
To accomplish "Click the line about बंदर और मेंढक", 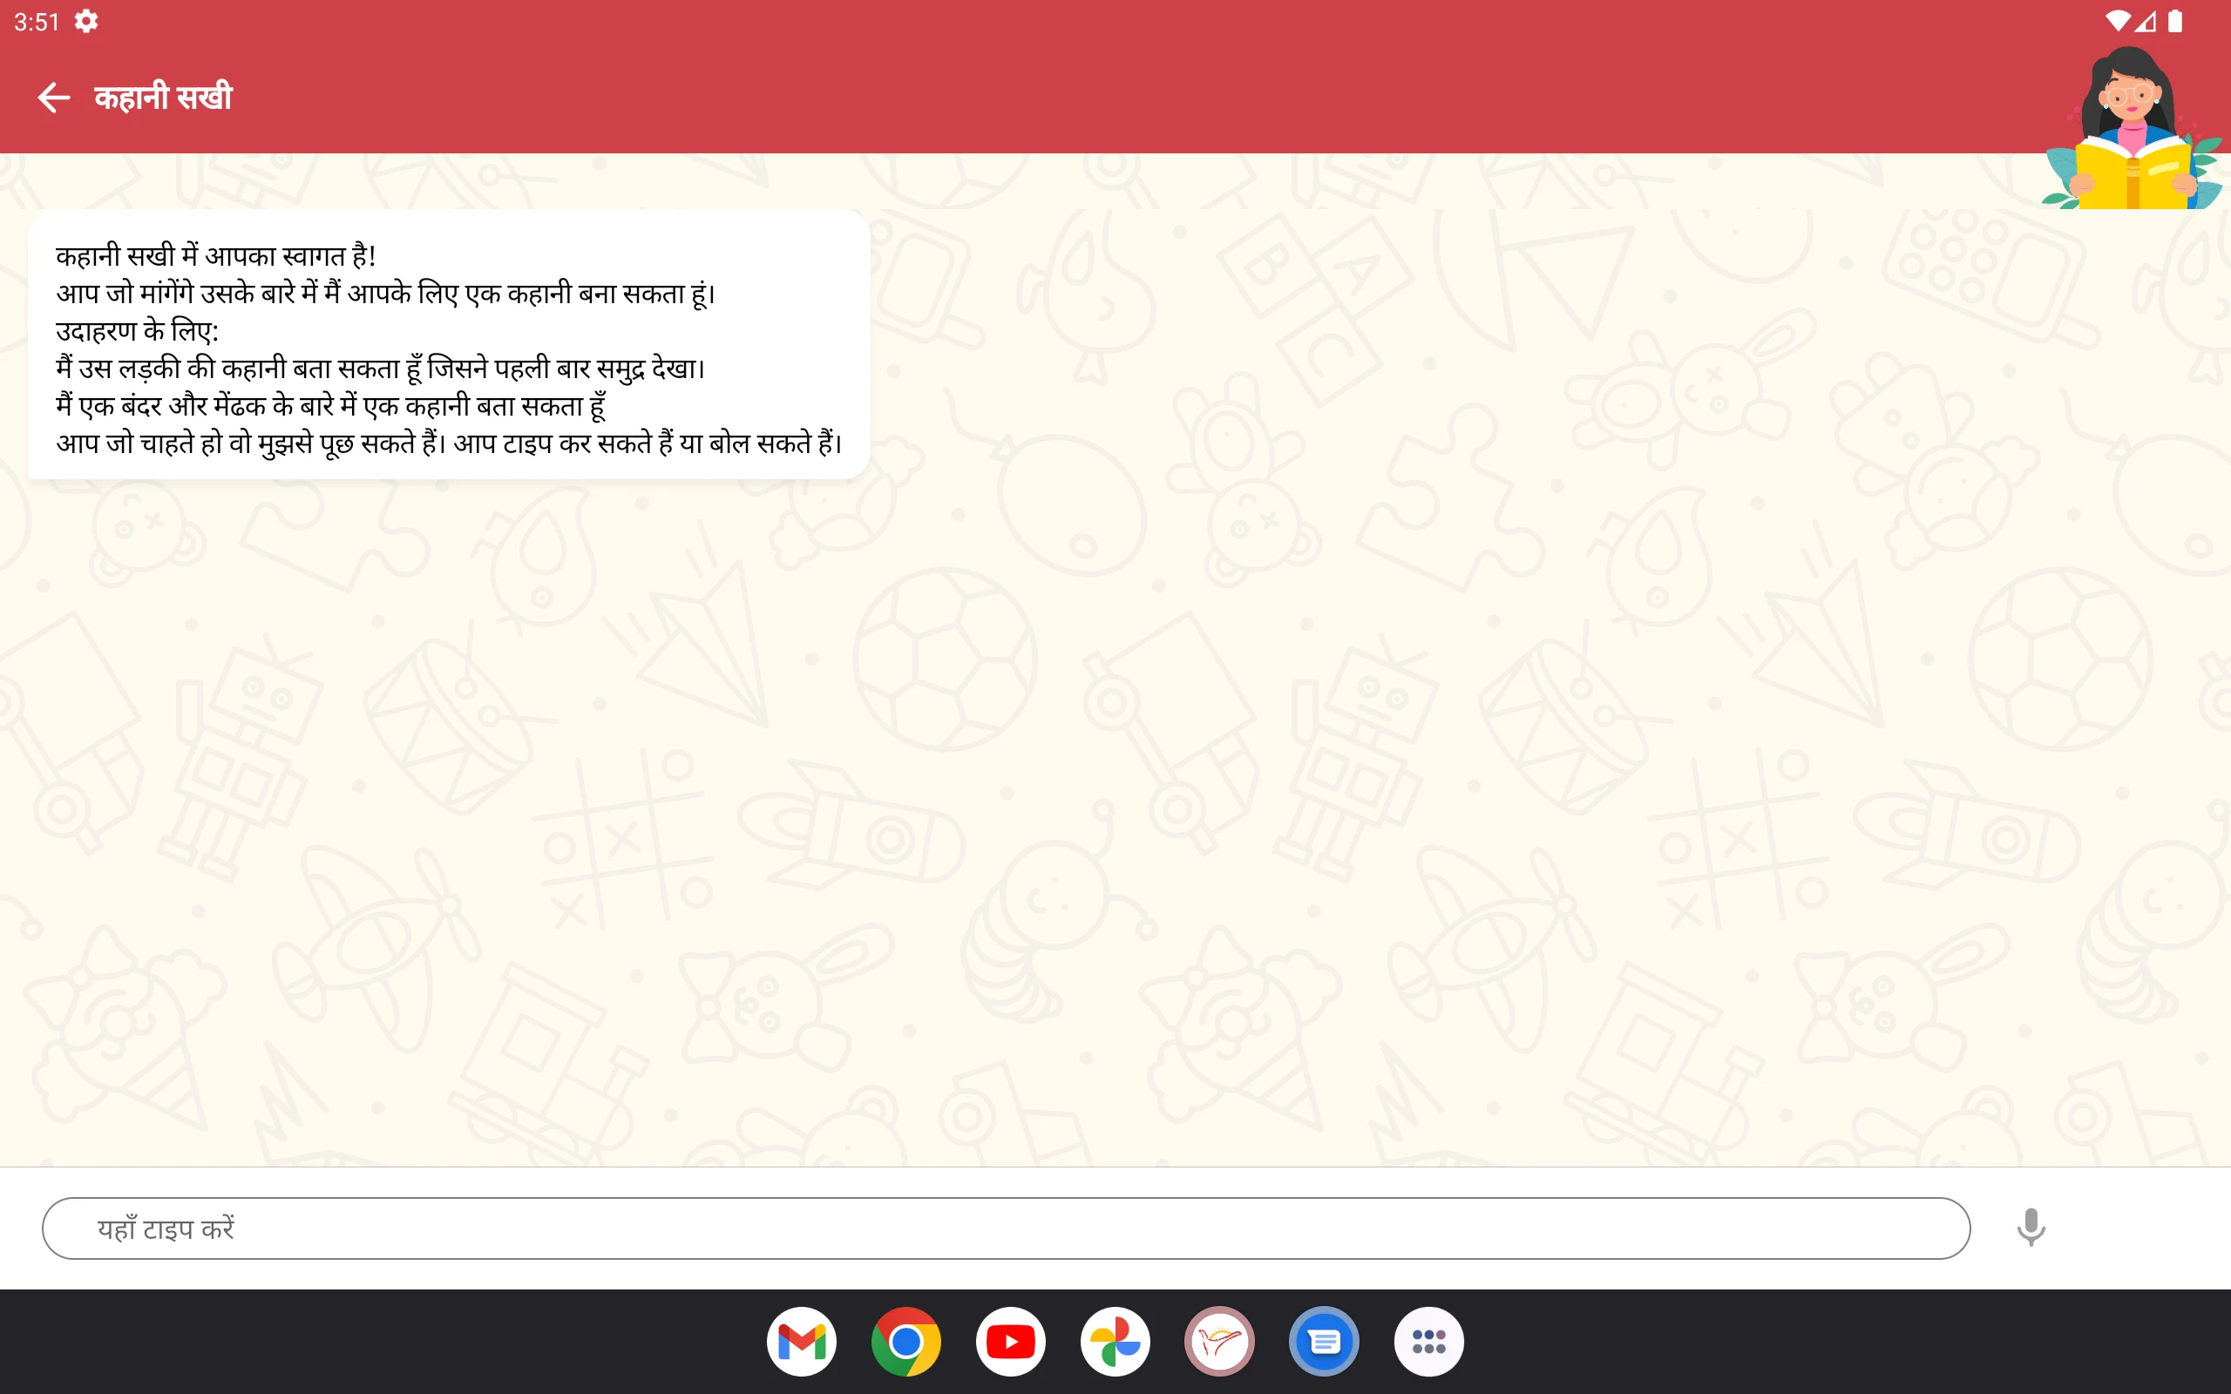I will (x=331, y=406).
